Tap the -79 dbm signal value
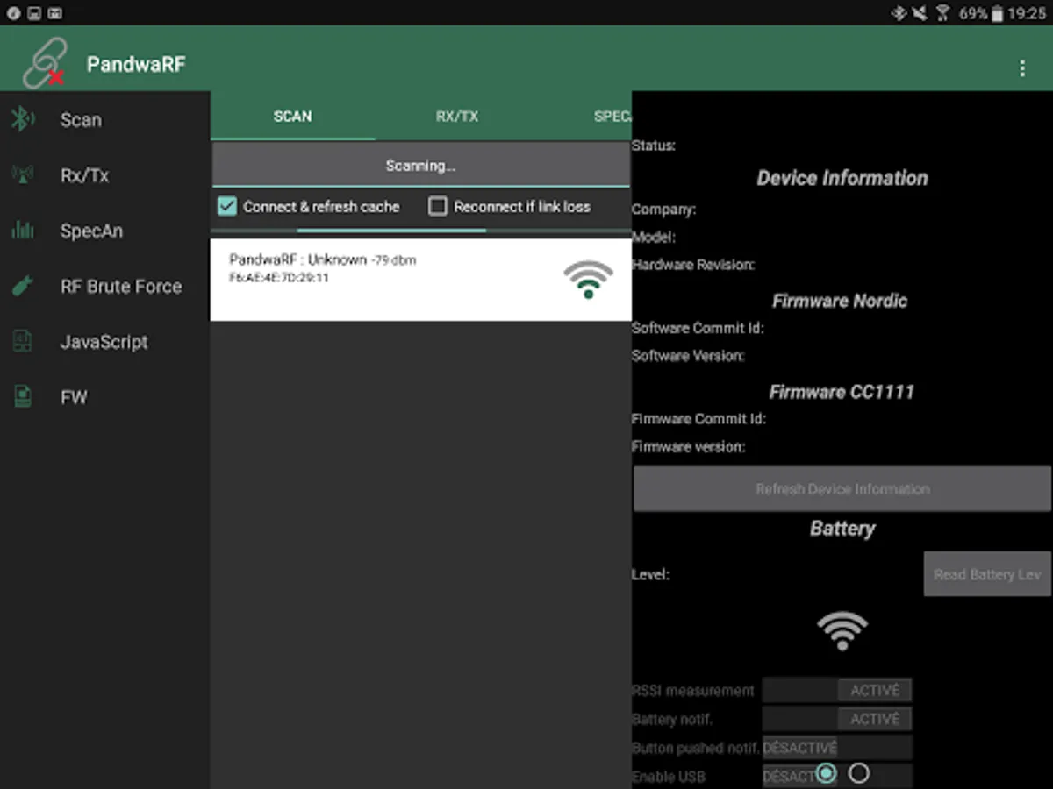This screenshot has width=1053, height=789. pos(393,260)
